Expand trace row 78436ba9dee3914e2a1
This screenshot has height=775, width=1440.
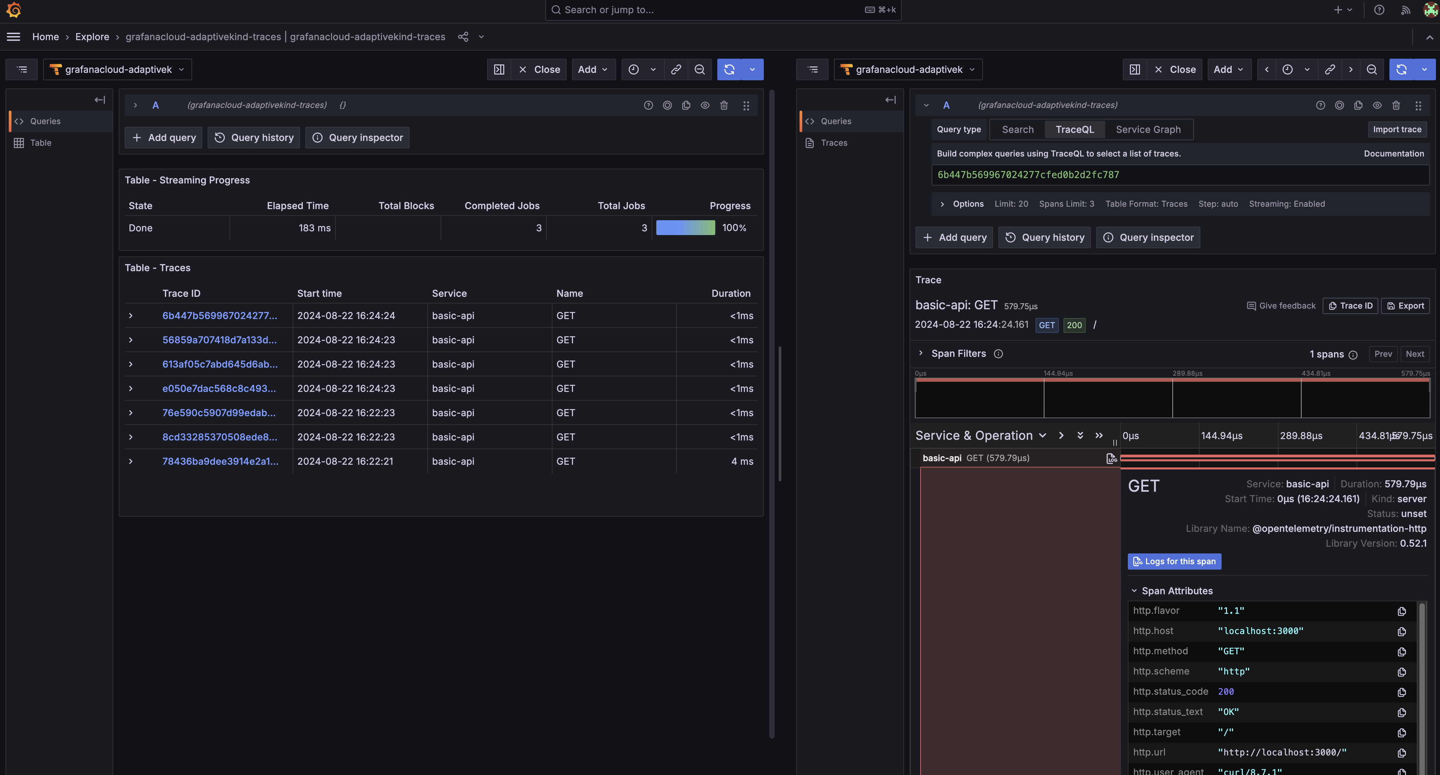[131, 462]
